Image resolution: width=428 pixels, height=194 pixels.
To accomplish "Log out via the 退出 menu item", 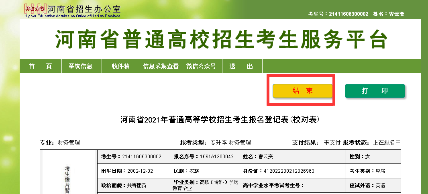I will (x=241, y=66).
